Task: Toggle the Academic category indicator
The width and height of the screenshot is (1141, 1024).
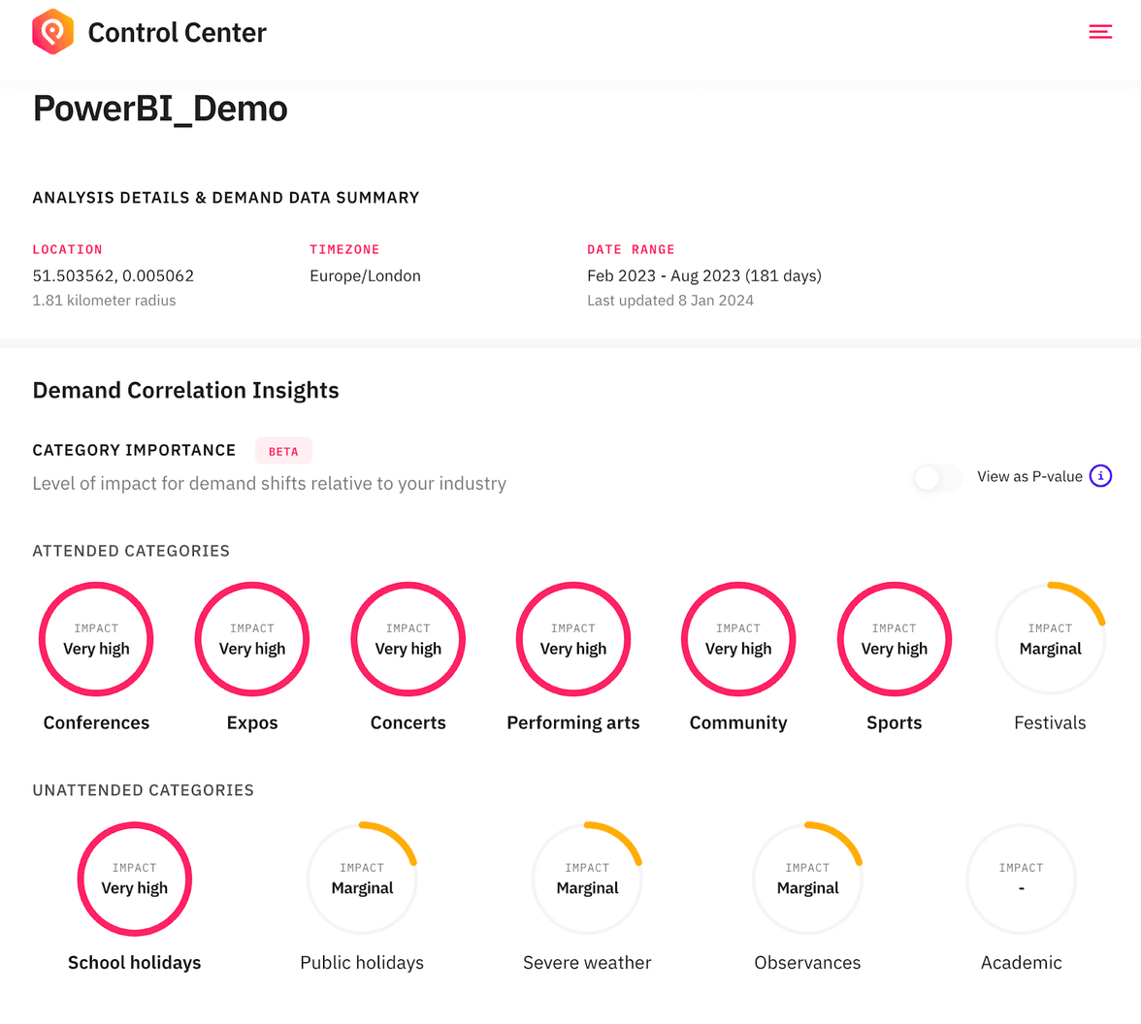Action: point(1021,879)
